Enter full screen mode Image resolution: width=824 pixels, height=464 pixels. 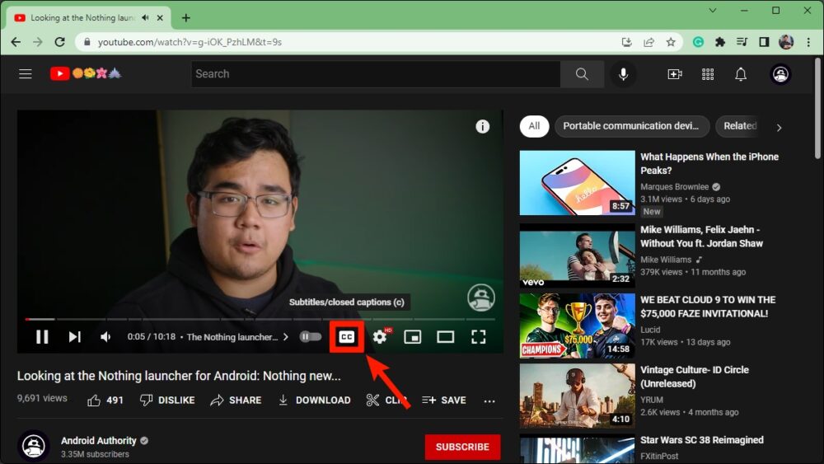479,337
